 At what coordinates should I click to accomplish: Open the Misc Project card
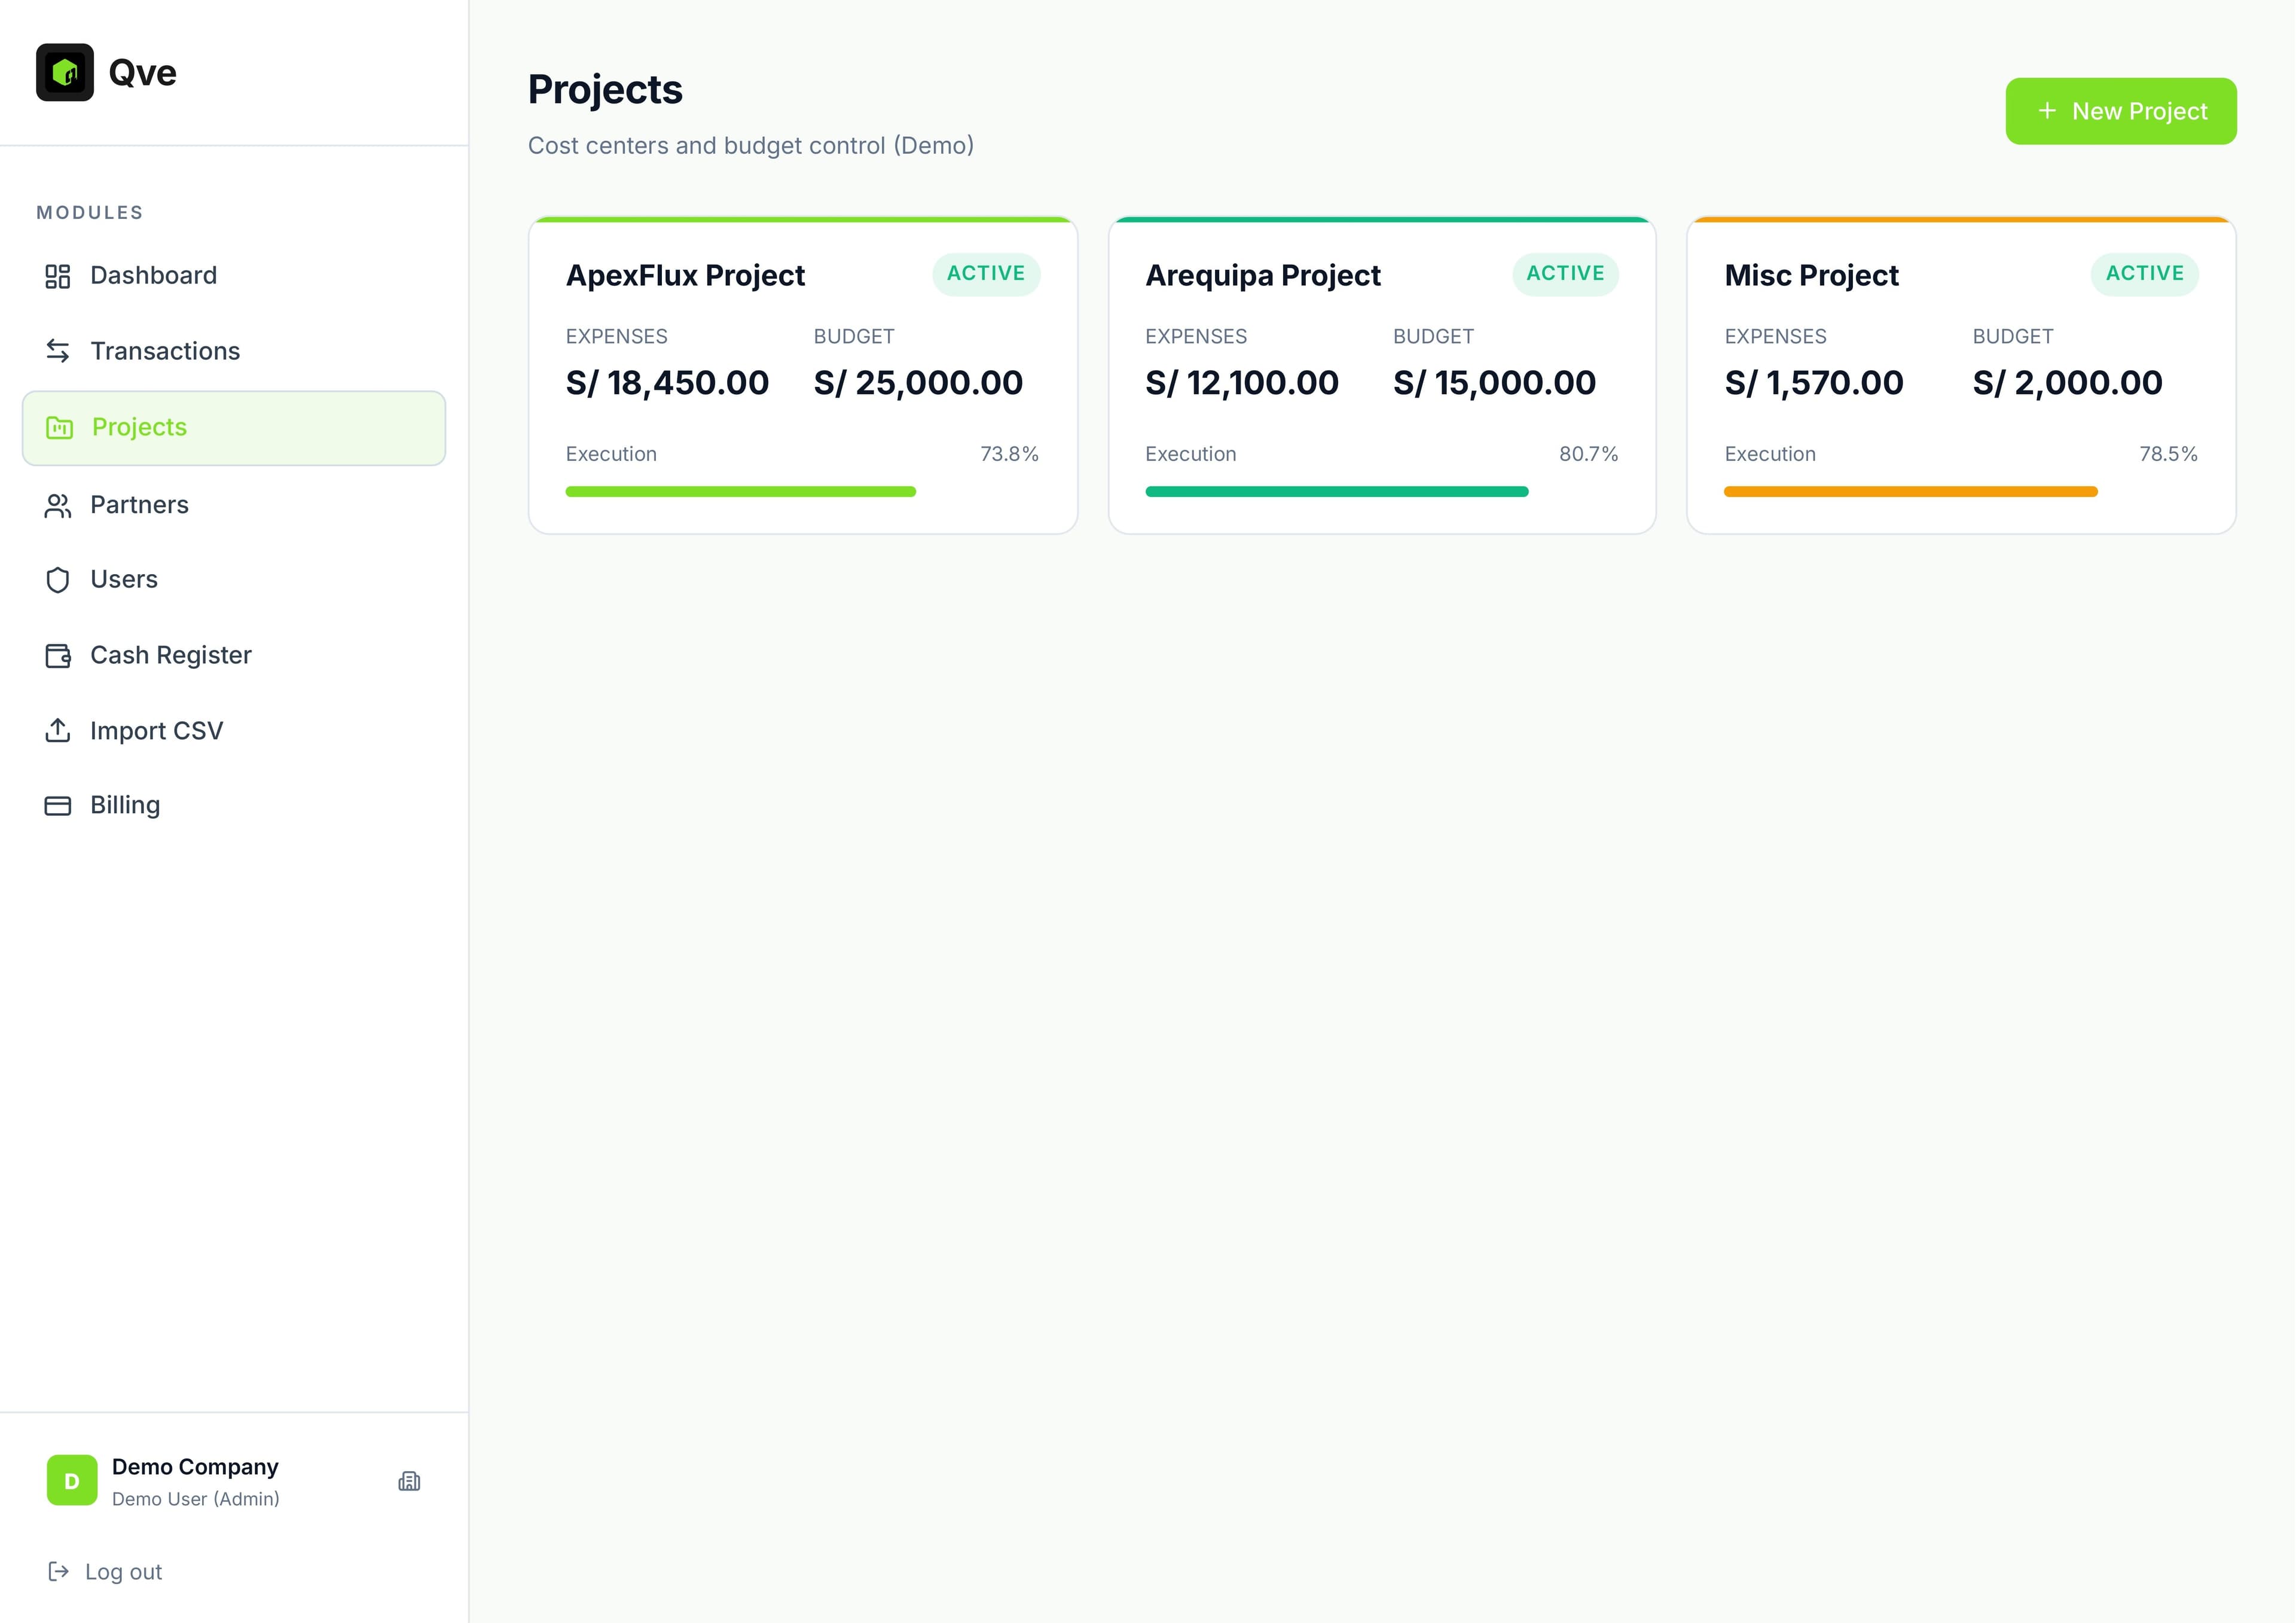(x=1960, y=375)
